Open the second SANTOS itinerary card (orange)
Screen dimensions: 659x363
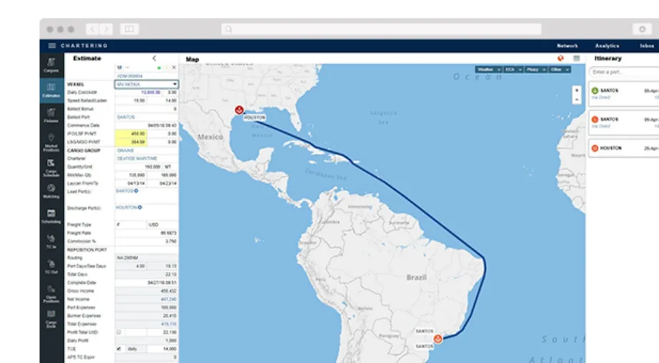click(x=623, y=123)
